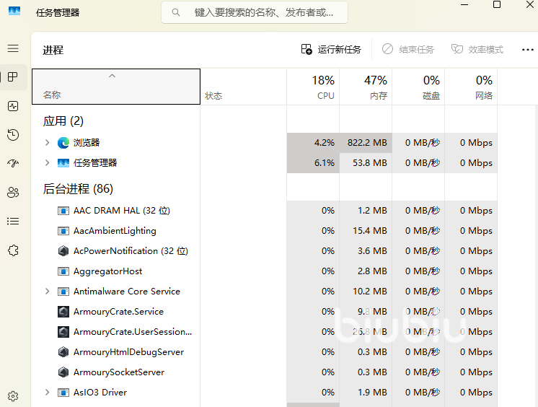Go to Startup apps page in sidebar
This screenshot has height=407, width=538.
pyautogui.click(x=13, y=164)
